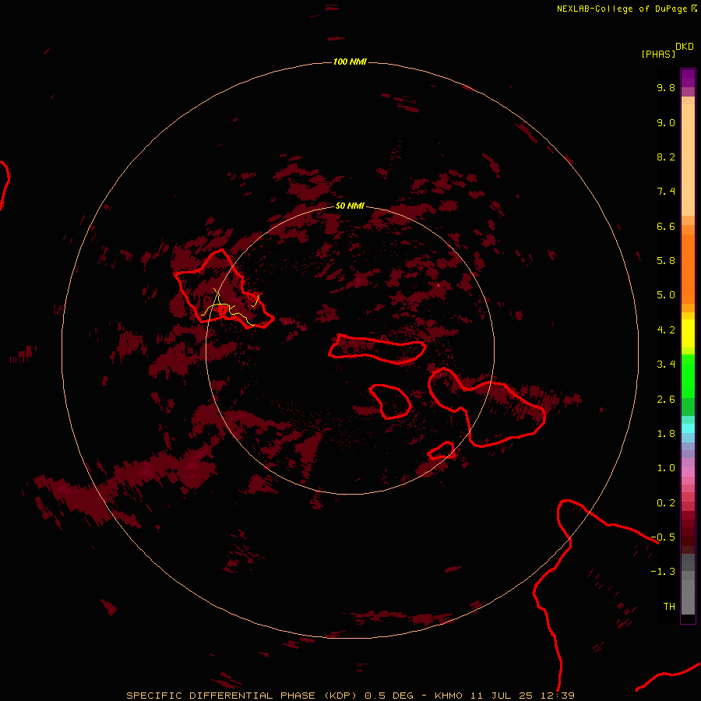
Task: Click the island outline with yellow roads
Action: click(x=224, y=290)
